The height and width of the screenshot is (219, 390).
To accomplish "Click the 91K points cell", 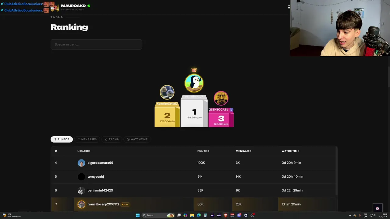I will (200, 176).
